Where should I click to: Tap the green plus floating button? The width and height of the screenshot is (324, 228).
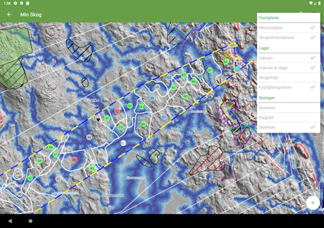(x=313, y=203)
